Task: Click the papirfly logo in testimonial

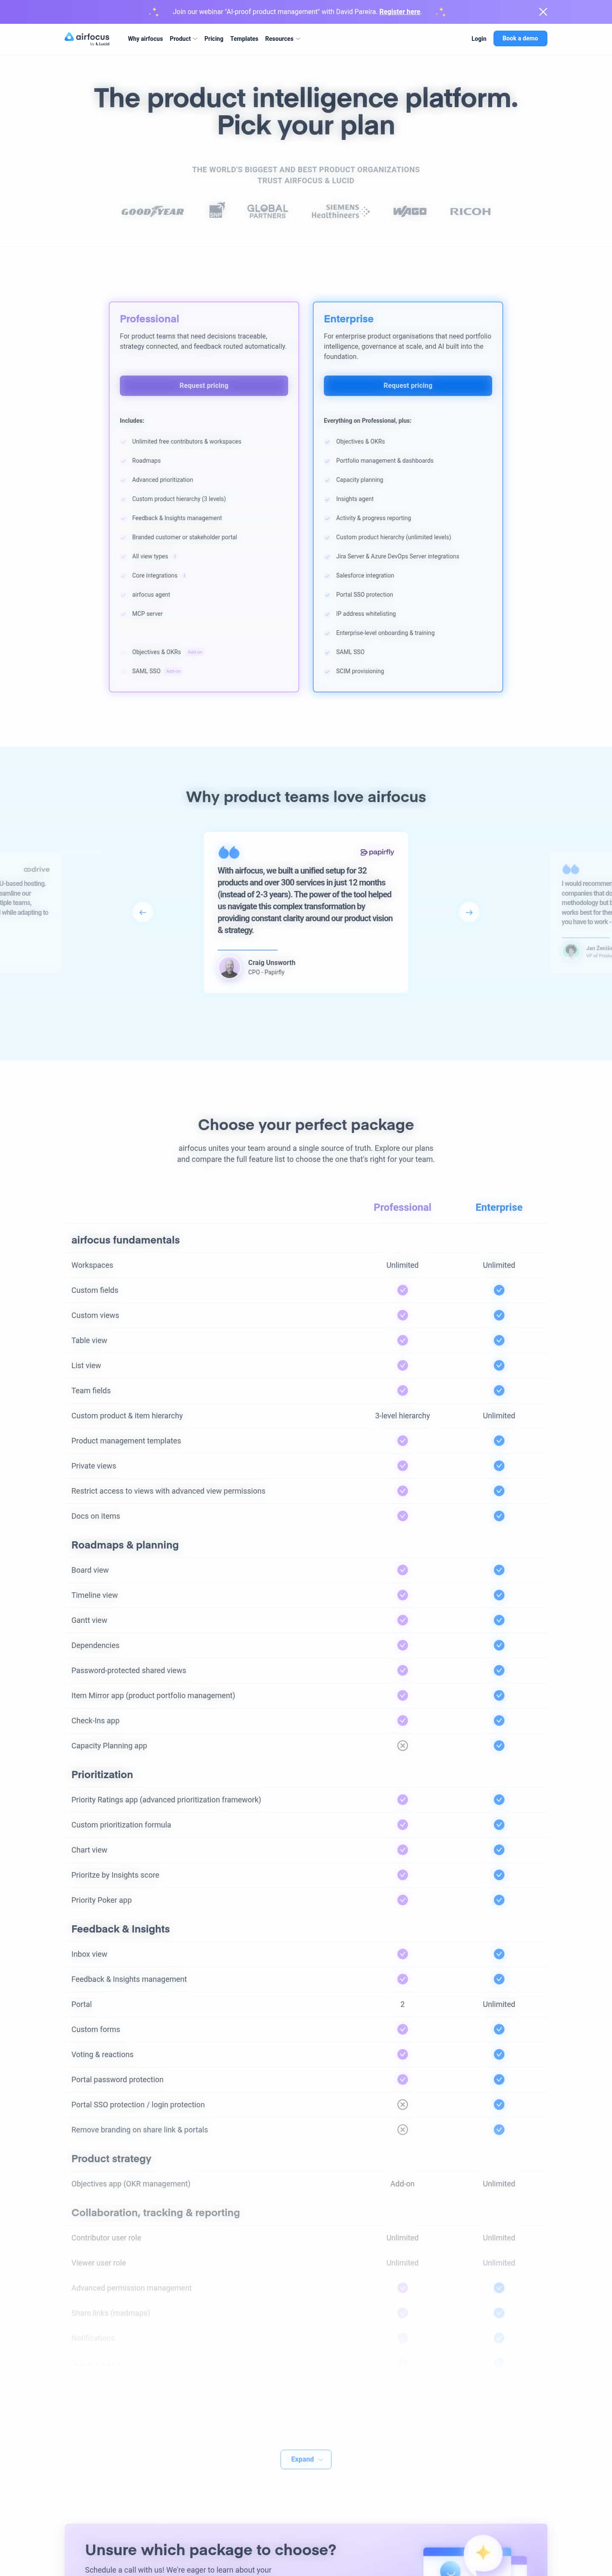Action: 377,852
